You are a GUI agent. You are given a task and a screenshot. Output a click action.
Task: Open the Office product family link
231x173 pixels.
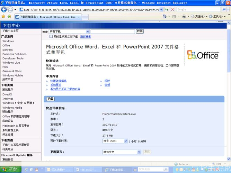click(6, 45)
